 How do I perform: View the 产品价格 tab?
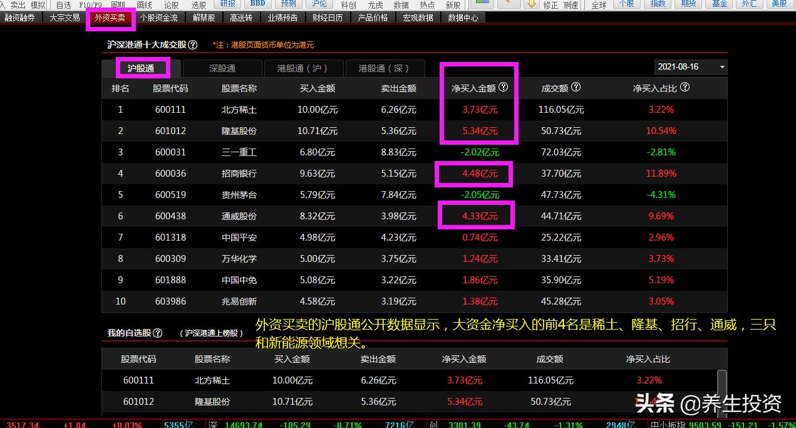[x=373, y=18]
